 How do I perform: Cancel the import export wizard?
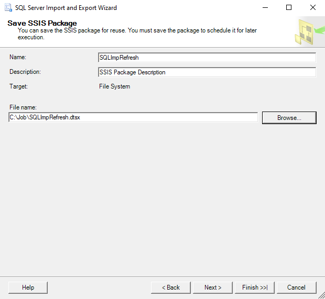[x=297, y=287]
